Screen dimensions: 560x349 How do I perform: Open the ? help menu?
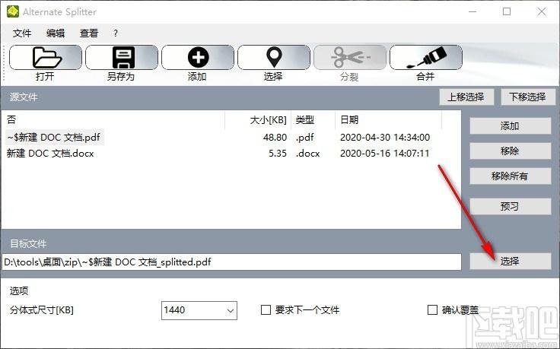[x=116, y=33]
